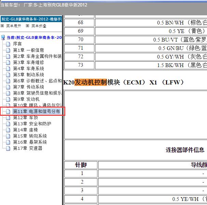This screenshot has height=205, width=207.
Task: Click page icon for 第5章 制动系统
Action: 8,75
